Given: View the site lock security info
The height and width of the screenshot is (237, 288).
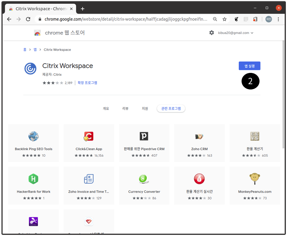Looking at the screenshot, I should (40, 19).
